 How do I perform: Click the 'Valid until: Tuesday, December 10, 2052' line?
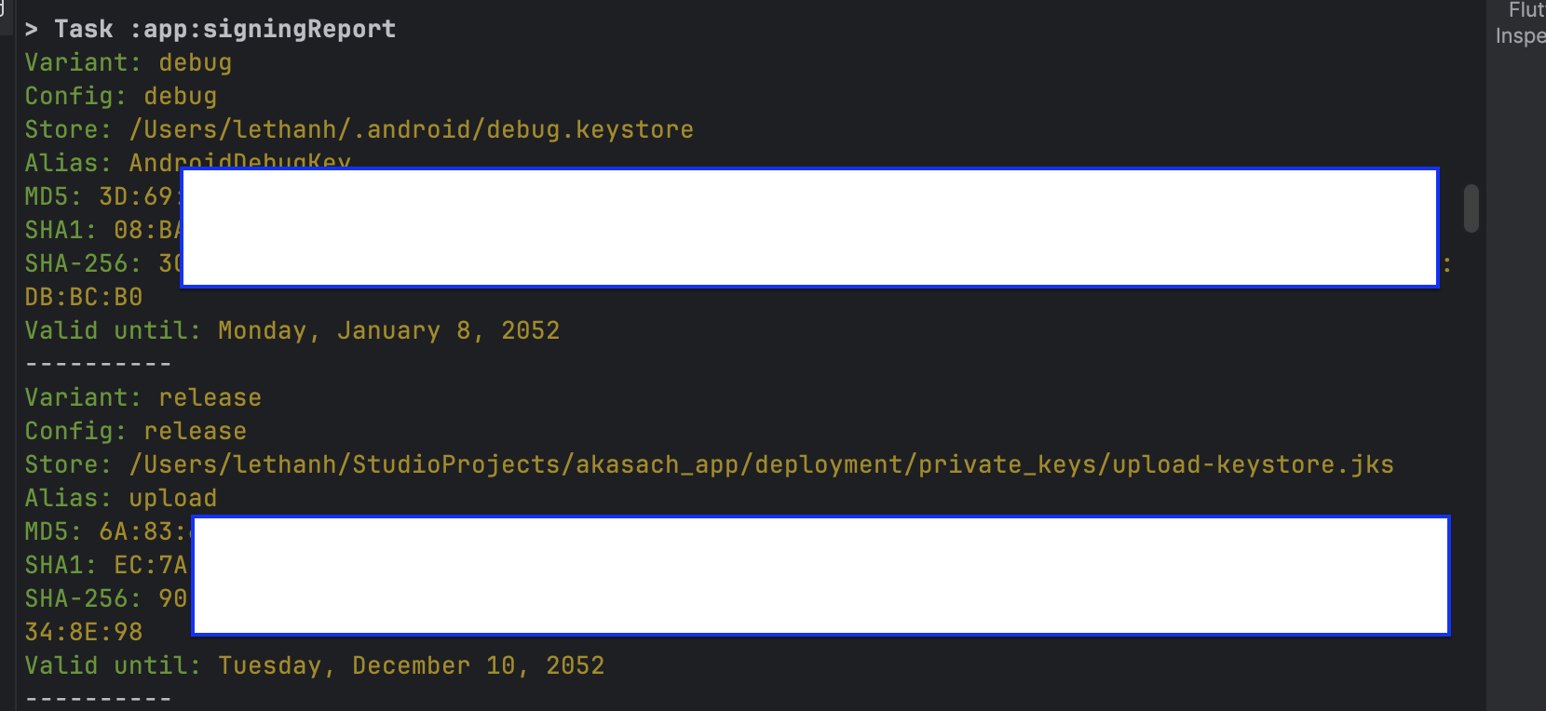click(x=315, y=665)
